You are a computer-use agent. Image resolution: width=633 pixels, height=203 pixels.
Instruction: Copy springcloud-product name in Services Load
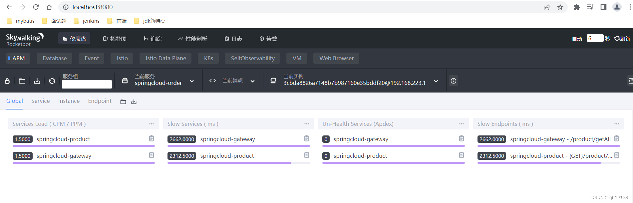152,138
